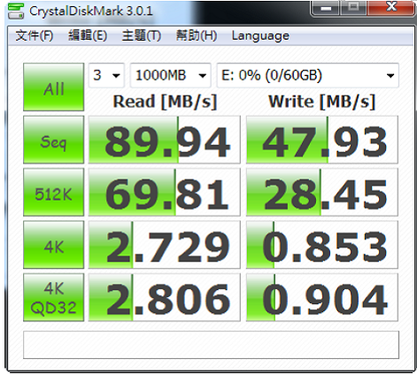Click the CrystalDiskMark app icon in title bar
This screenshot has width=417, height=374.
click(x=16, y=11)
